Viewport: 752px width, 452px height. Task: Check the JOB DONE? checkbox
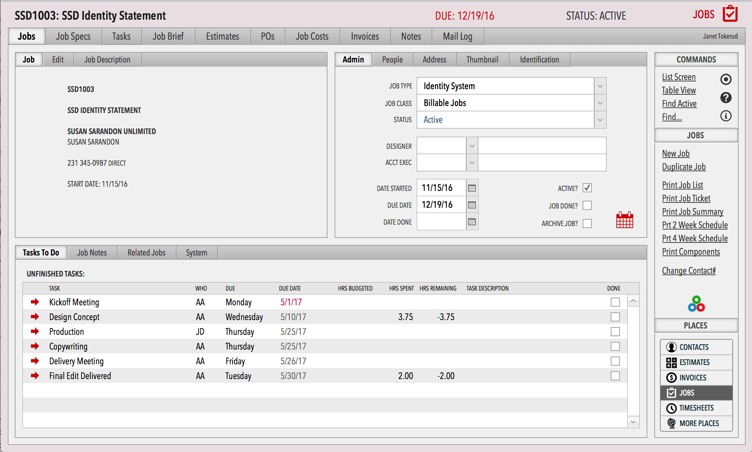click(587, 205)
